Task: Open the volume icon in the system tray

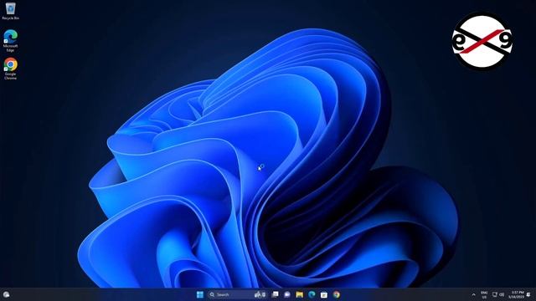Action: pos(502,294)
